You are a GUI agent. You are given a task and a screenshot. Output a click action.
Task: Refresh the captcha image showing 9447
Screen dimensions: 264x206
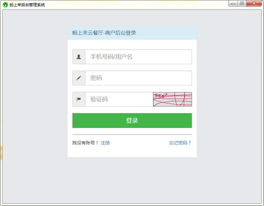(x=172, y=99)
